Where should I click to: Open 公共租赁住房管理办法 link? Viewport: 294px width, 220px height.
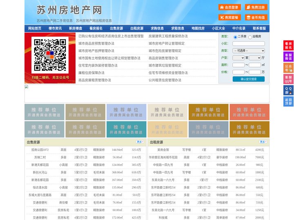click(x=165, y=80)
